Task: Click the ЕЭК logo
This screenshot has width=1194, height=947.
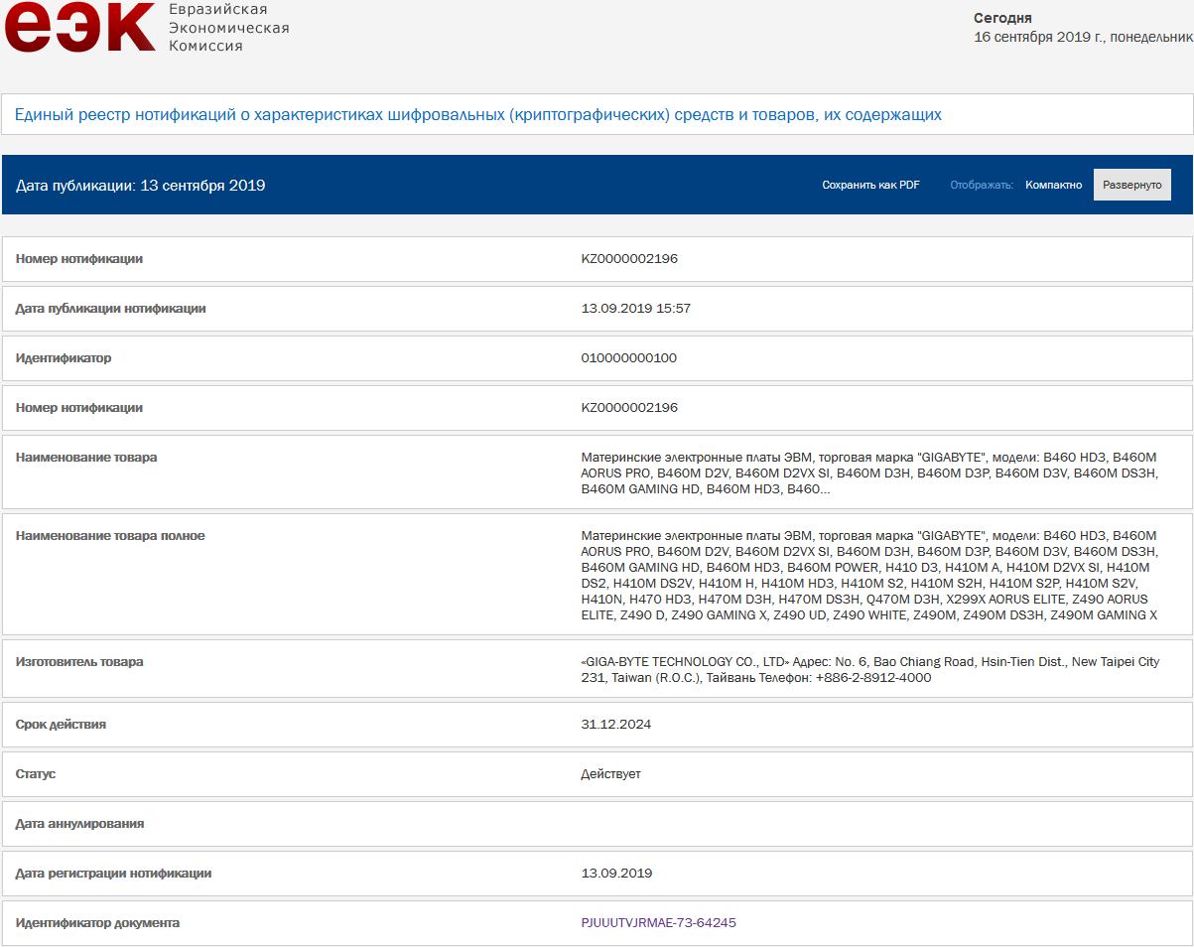Action: (x=80, y=27)
